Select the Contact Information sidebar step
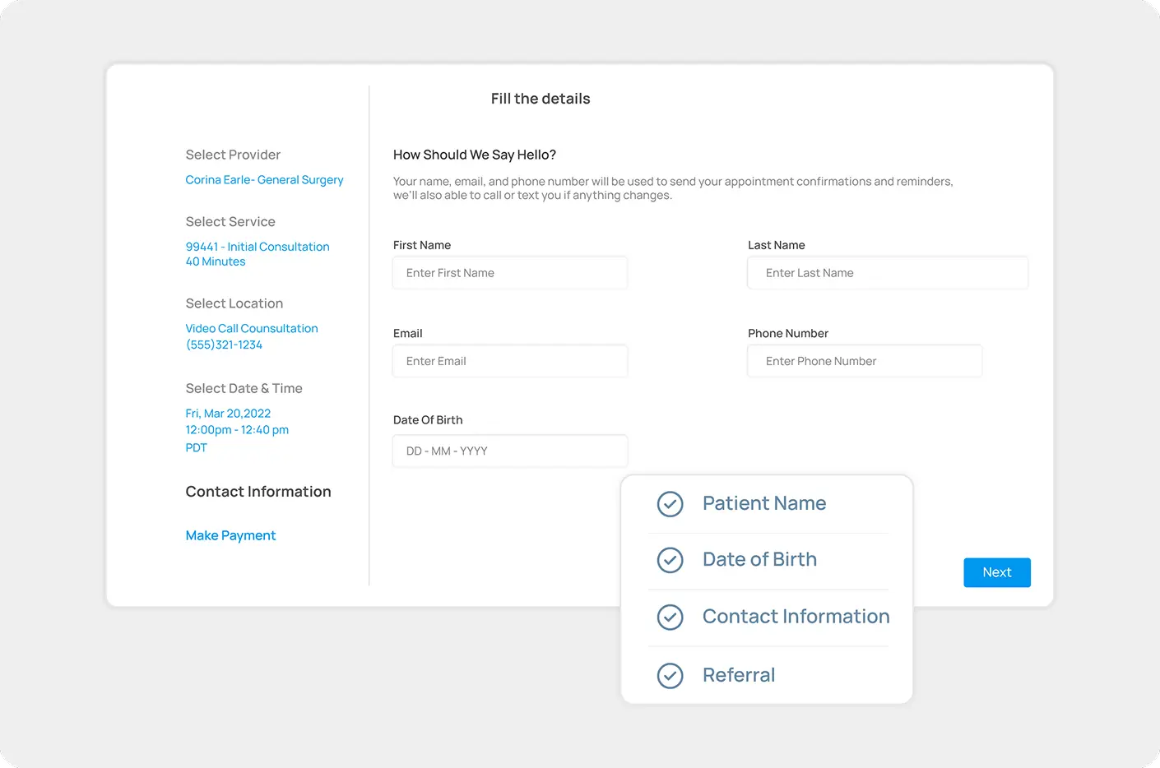 click(258, 491)
